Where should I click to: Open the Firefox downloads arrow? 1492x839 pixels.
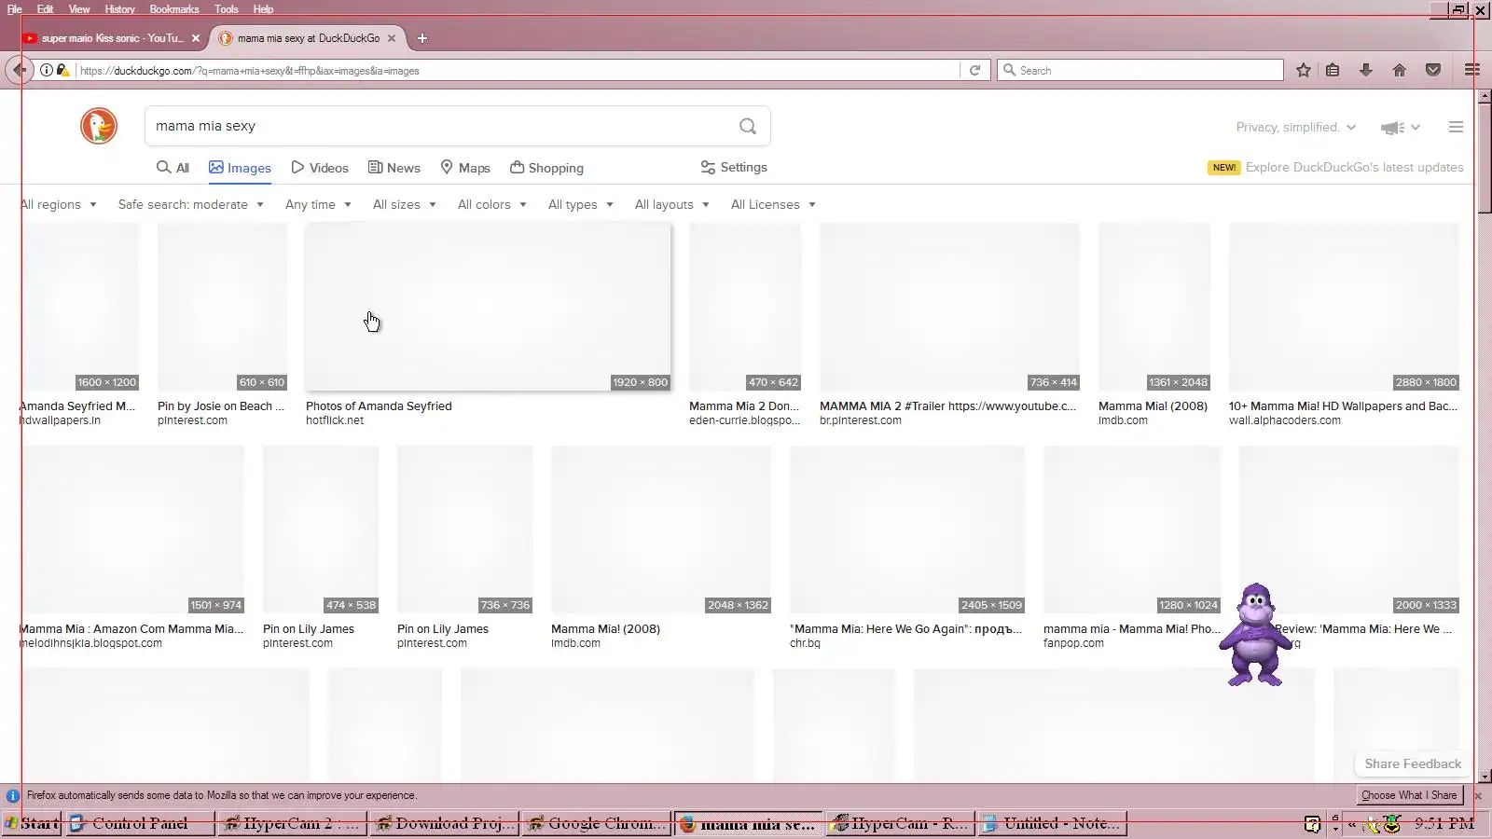coord(1366,70)
